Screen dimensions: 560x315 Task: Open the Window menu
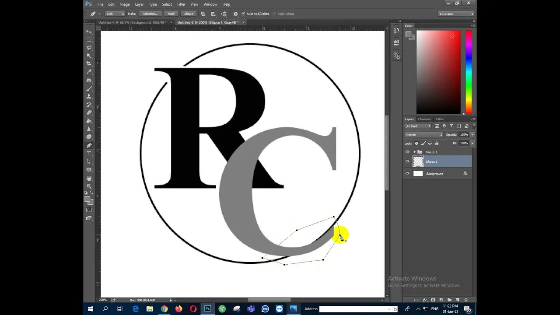210,4
